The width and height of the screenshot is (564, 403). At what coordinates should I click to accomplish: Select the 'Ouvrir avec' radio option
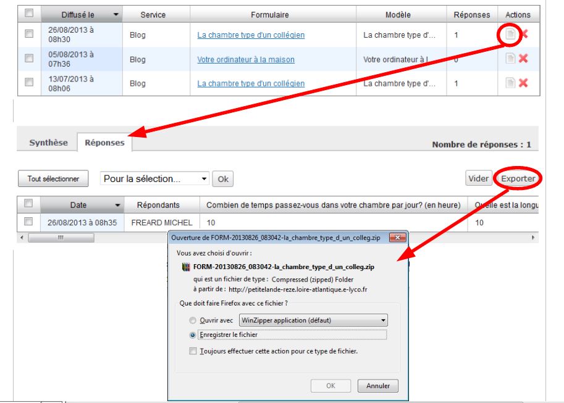[193, 321]
